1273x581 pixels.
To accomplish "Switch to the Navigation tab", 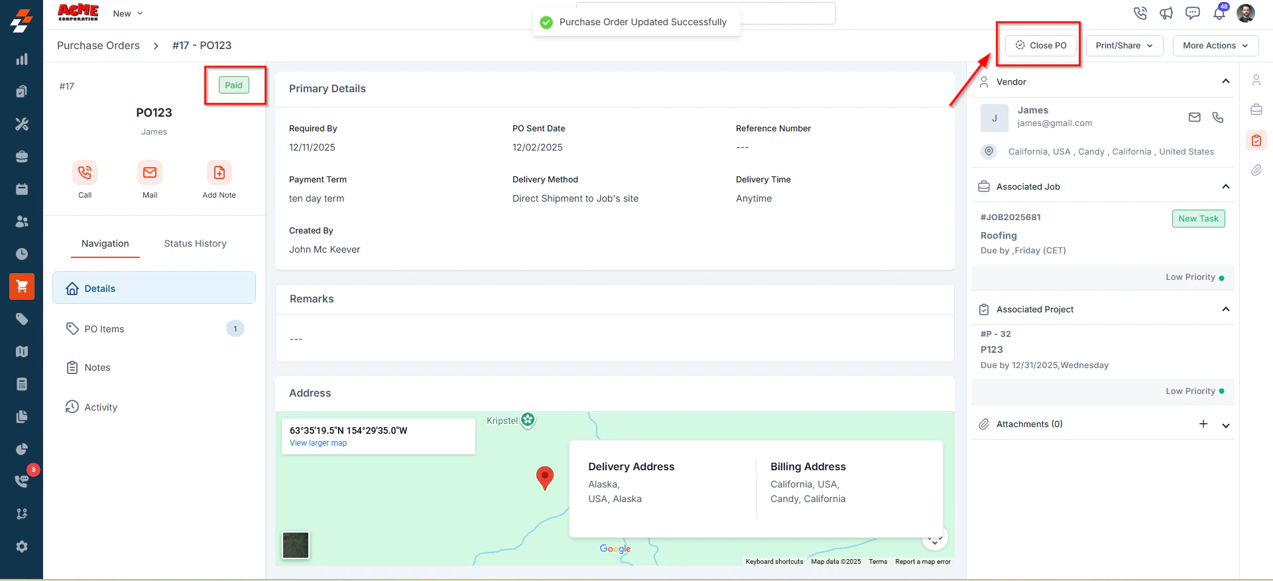I will click(105, 243).
